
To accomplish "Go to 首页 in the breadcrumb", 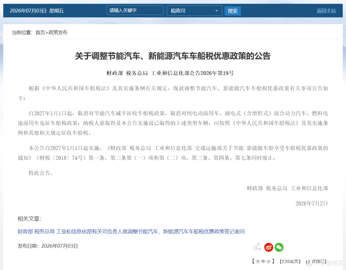I will pyautogui.click(x=40, y=33).
